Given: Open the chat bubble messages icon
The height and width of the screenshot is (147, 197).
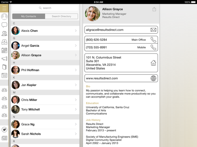Looking at the screenshot, I should 5,25.
